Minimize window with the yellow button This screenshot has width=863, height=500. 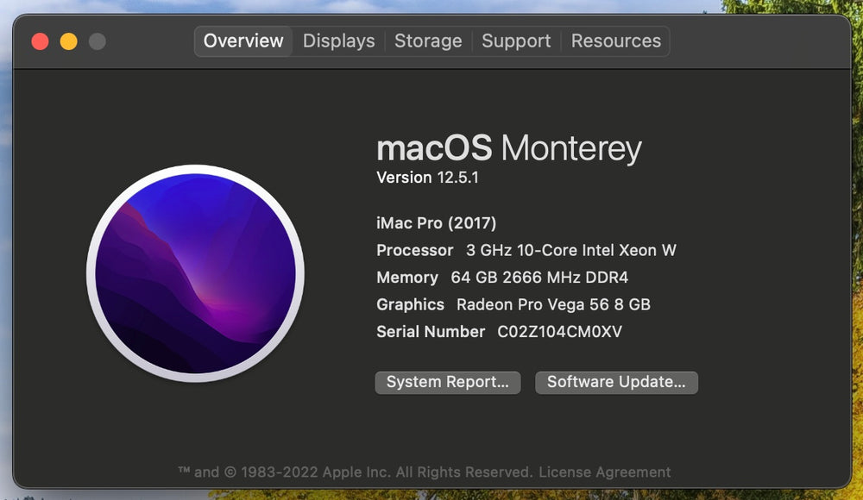[x=69, y=41]
